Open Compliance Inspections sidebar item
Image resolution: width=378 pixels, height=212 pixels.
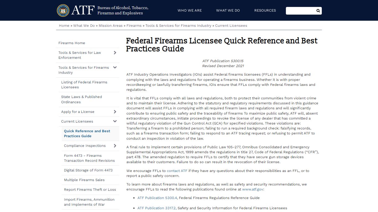point(85,146)
